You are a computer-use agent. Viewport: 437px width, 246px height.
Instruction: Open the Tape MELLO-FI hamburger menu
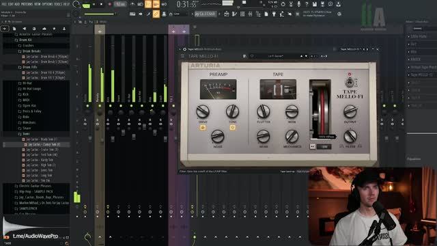tap(182, 56)
